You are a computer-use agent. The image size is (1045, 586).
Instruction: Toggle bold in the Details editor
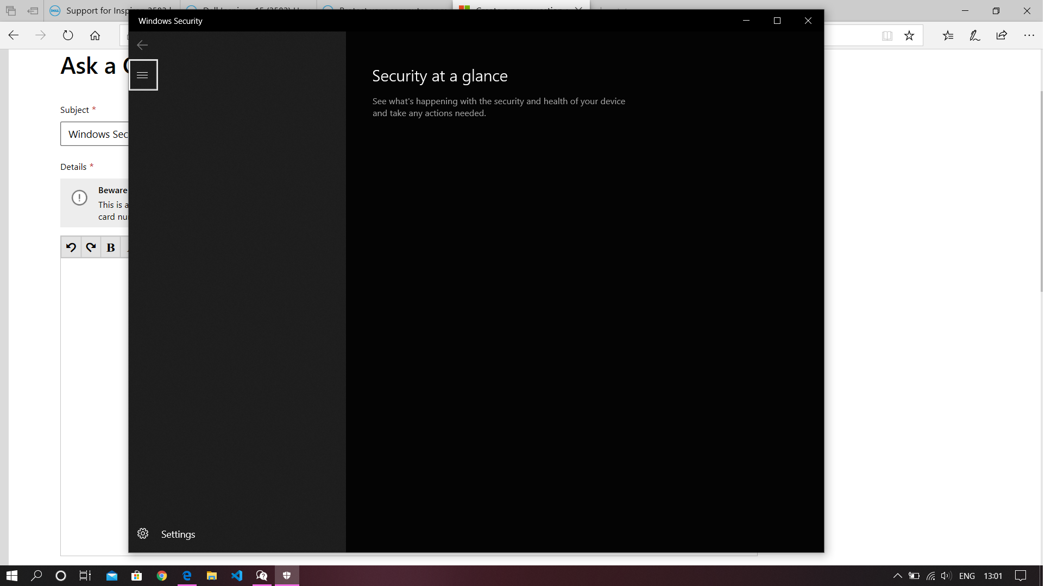click(111, 247)
